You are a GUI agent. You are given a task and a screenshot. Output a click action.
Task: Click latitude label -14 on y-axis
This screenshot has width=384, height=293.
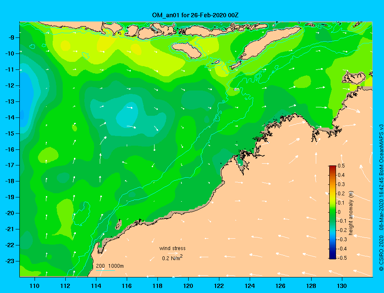(10, 117)
